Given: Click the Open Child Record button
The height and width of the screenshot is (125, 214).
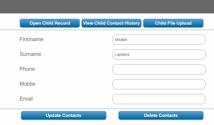Looking at the screenshot, I should tap(50, 23).
